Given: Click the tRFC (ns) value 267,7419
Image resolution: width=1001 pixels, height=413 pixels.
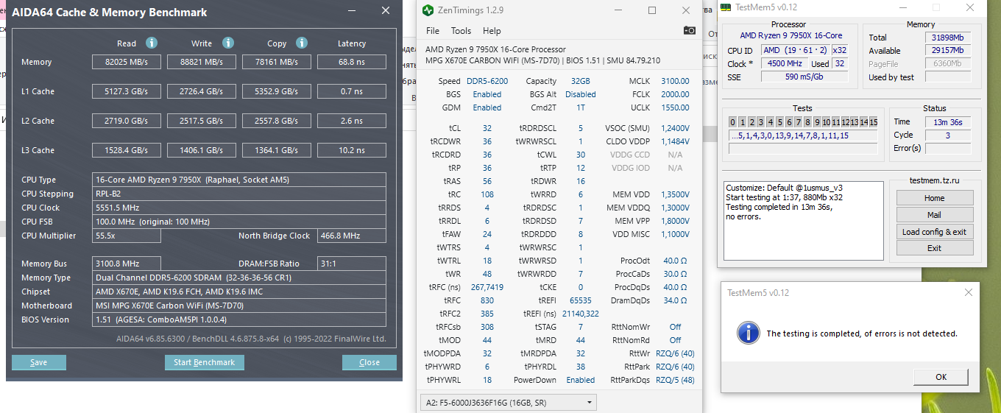Looking at the screenshot, I should point(487,287).
